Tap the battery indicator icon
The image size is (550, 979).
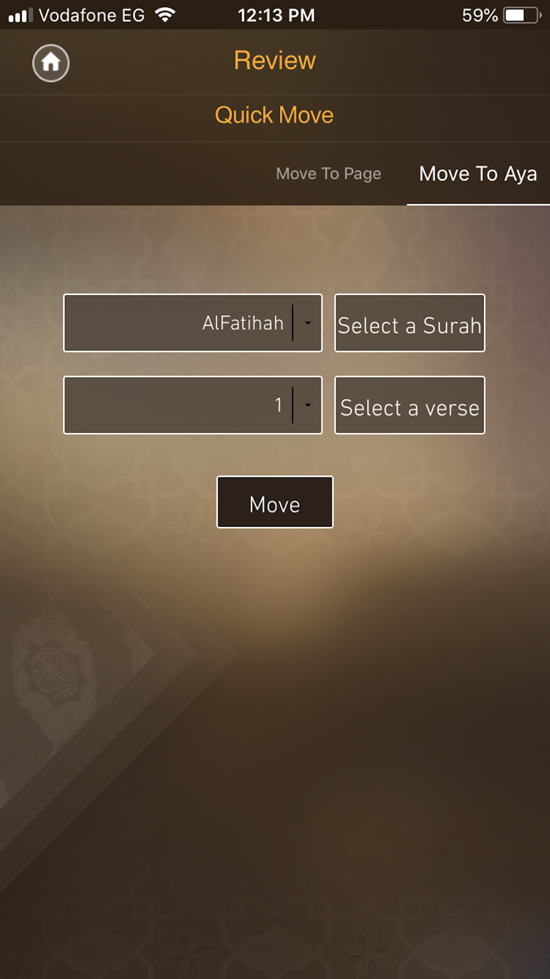522,15
